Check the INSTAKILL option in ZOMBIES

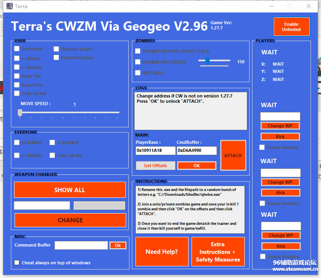[138, 73]
